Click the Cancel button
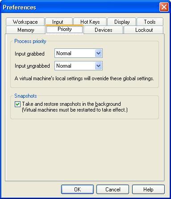 [113, 190]
